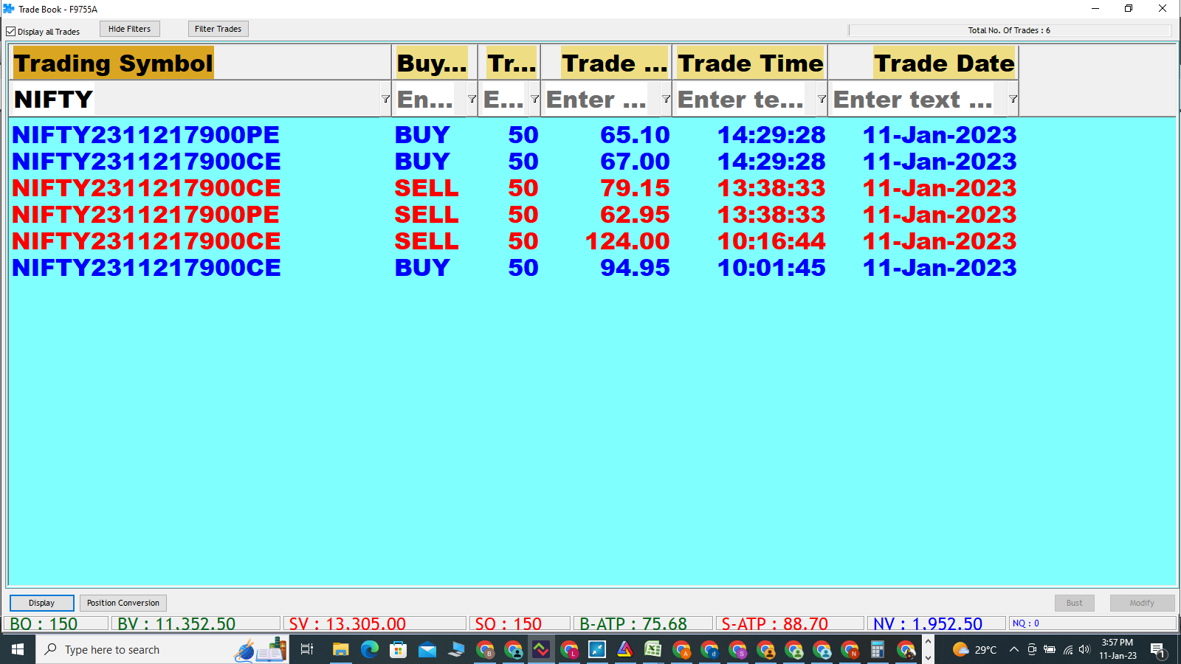Select the sell trade priced 79.15

pos(514,188)
